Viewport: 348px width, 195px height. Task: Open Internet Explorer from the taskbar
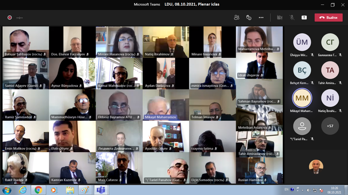[23, 190]
